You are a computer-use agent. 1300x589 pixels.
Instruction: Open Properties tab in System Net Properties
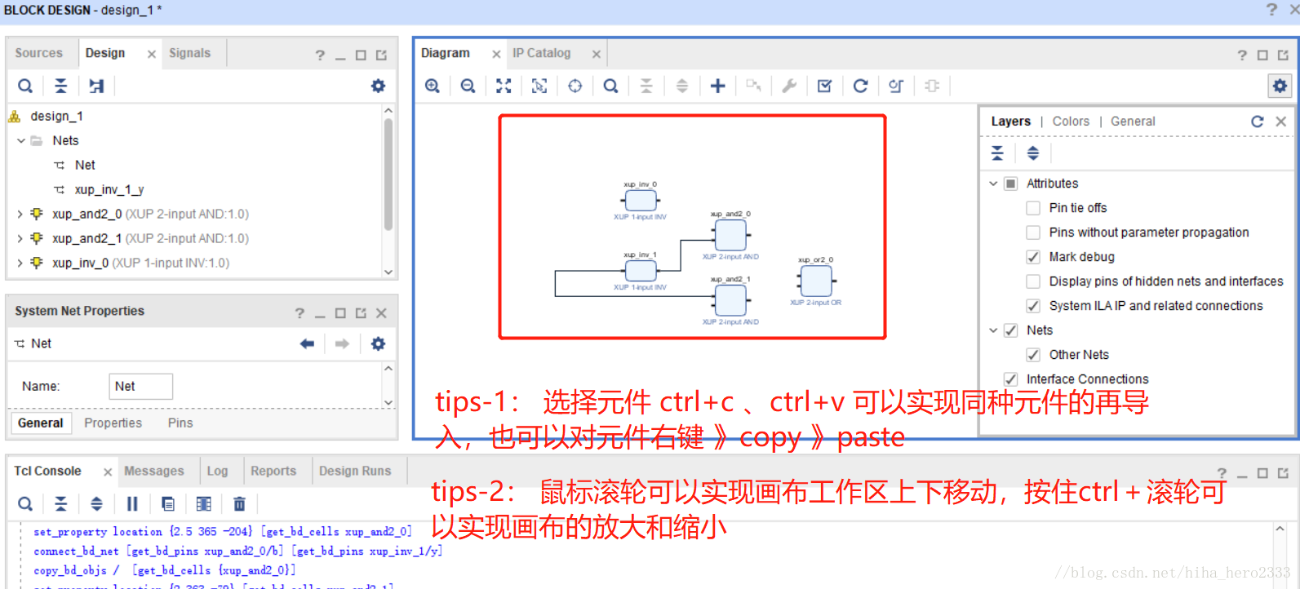pyautogui.click(x=113, y=423)
